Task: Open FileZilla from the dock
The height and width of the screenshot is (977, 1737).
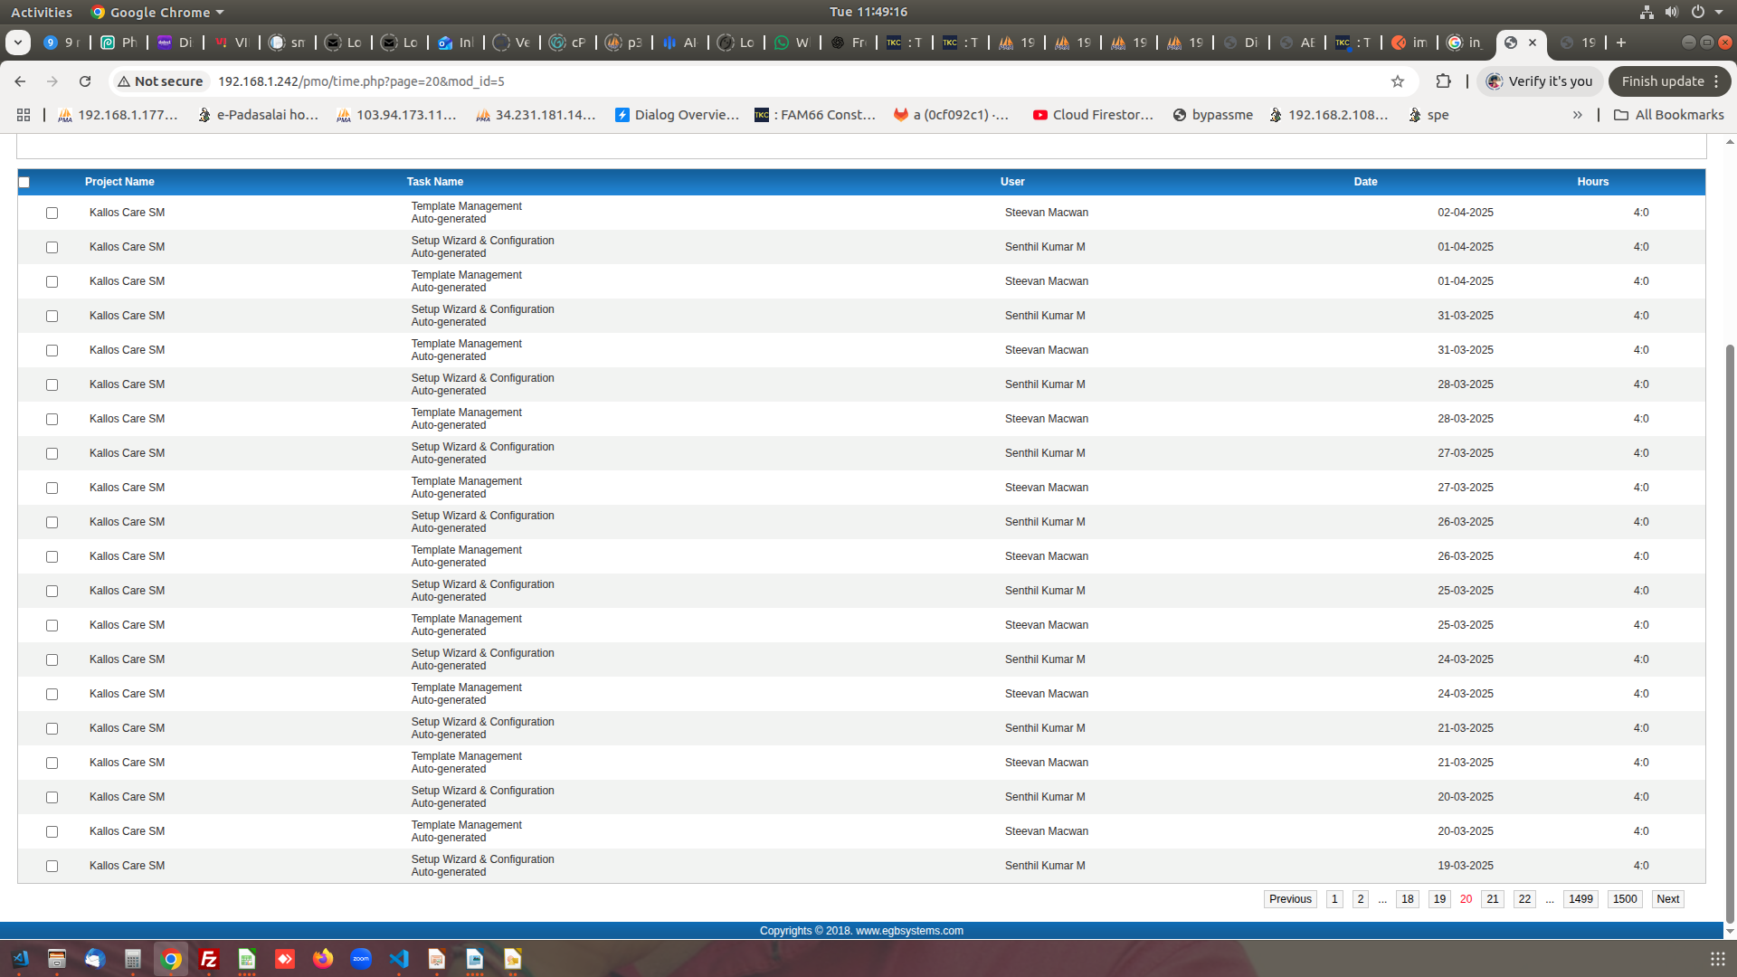Action: (209, 959)
